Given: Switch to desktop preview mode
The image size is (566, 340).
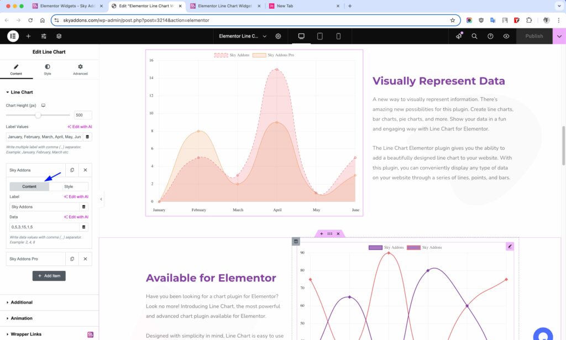Looking at the screenshot, I should point(301,36).
